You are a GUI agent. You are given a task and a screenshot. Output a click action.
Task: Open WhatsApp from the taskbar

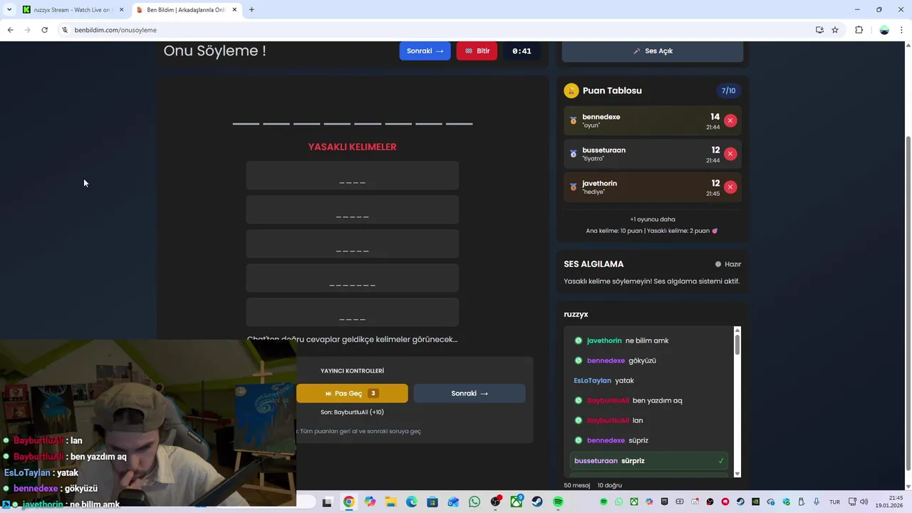tap(475, 502)
